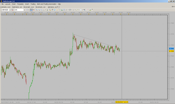This screenshot has height=104, width=175.
Task: Click the icon between padlock and globe
Action: (x=52, y=10)
